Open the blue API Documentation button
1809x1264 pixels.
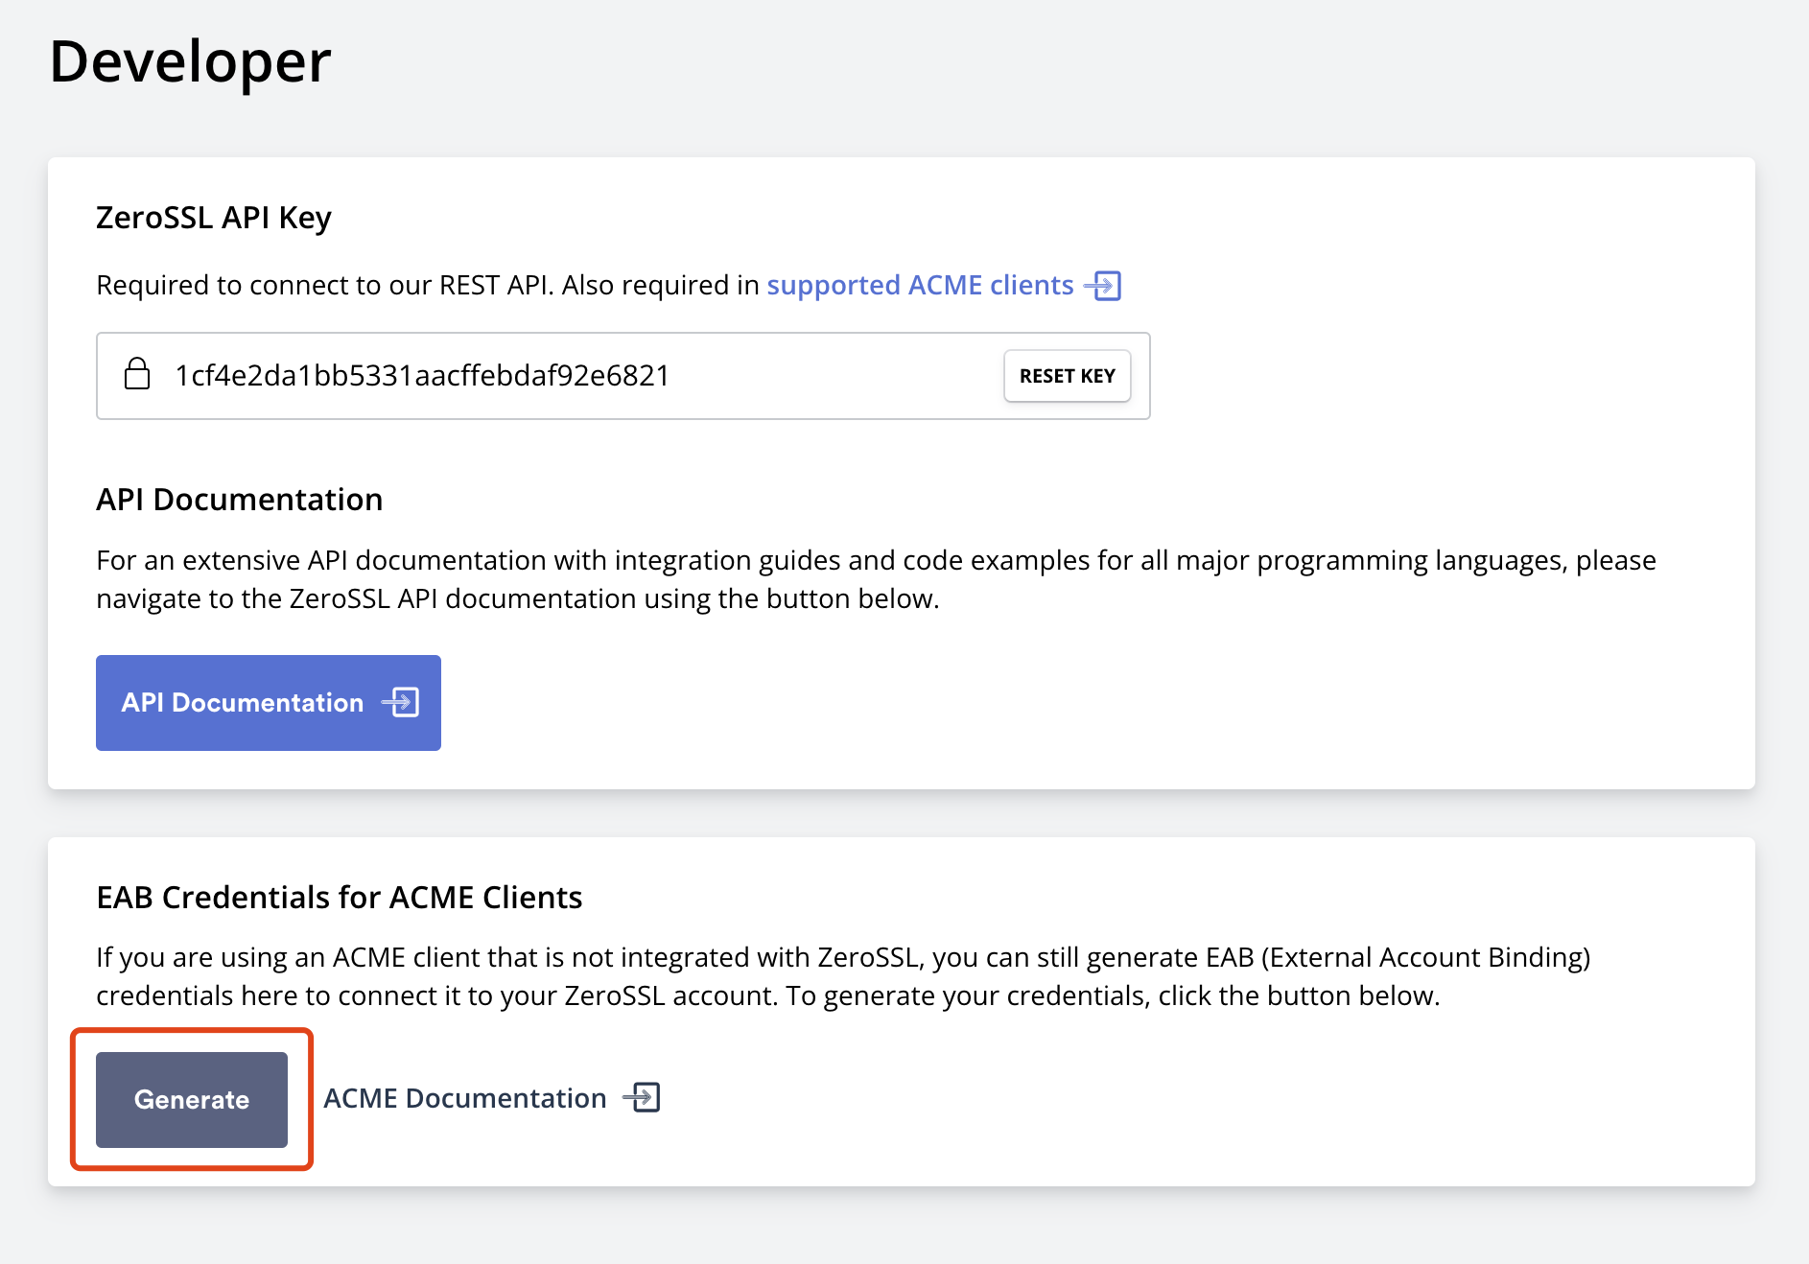click(269, 703)
